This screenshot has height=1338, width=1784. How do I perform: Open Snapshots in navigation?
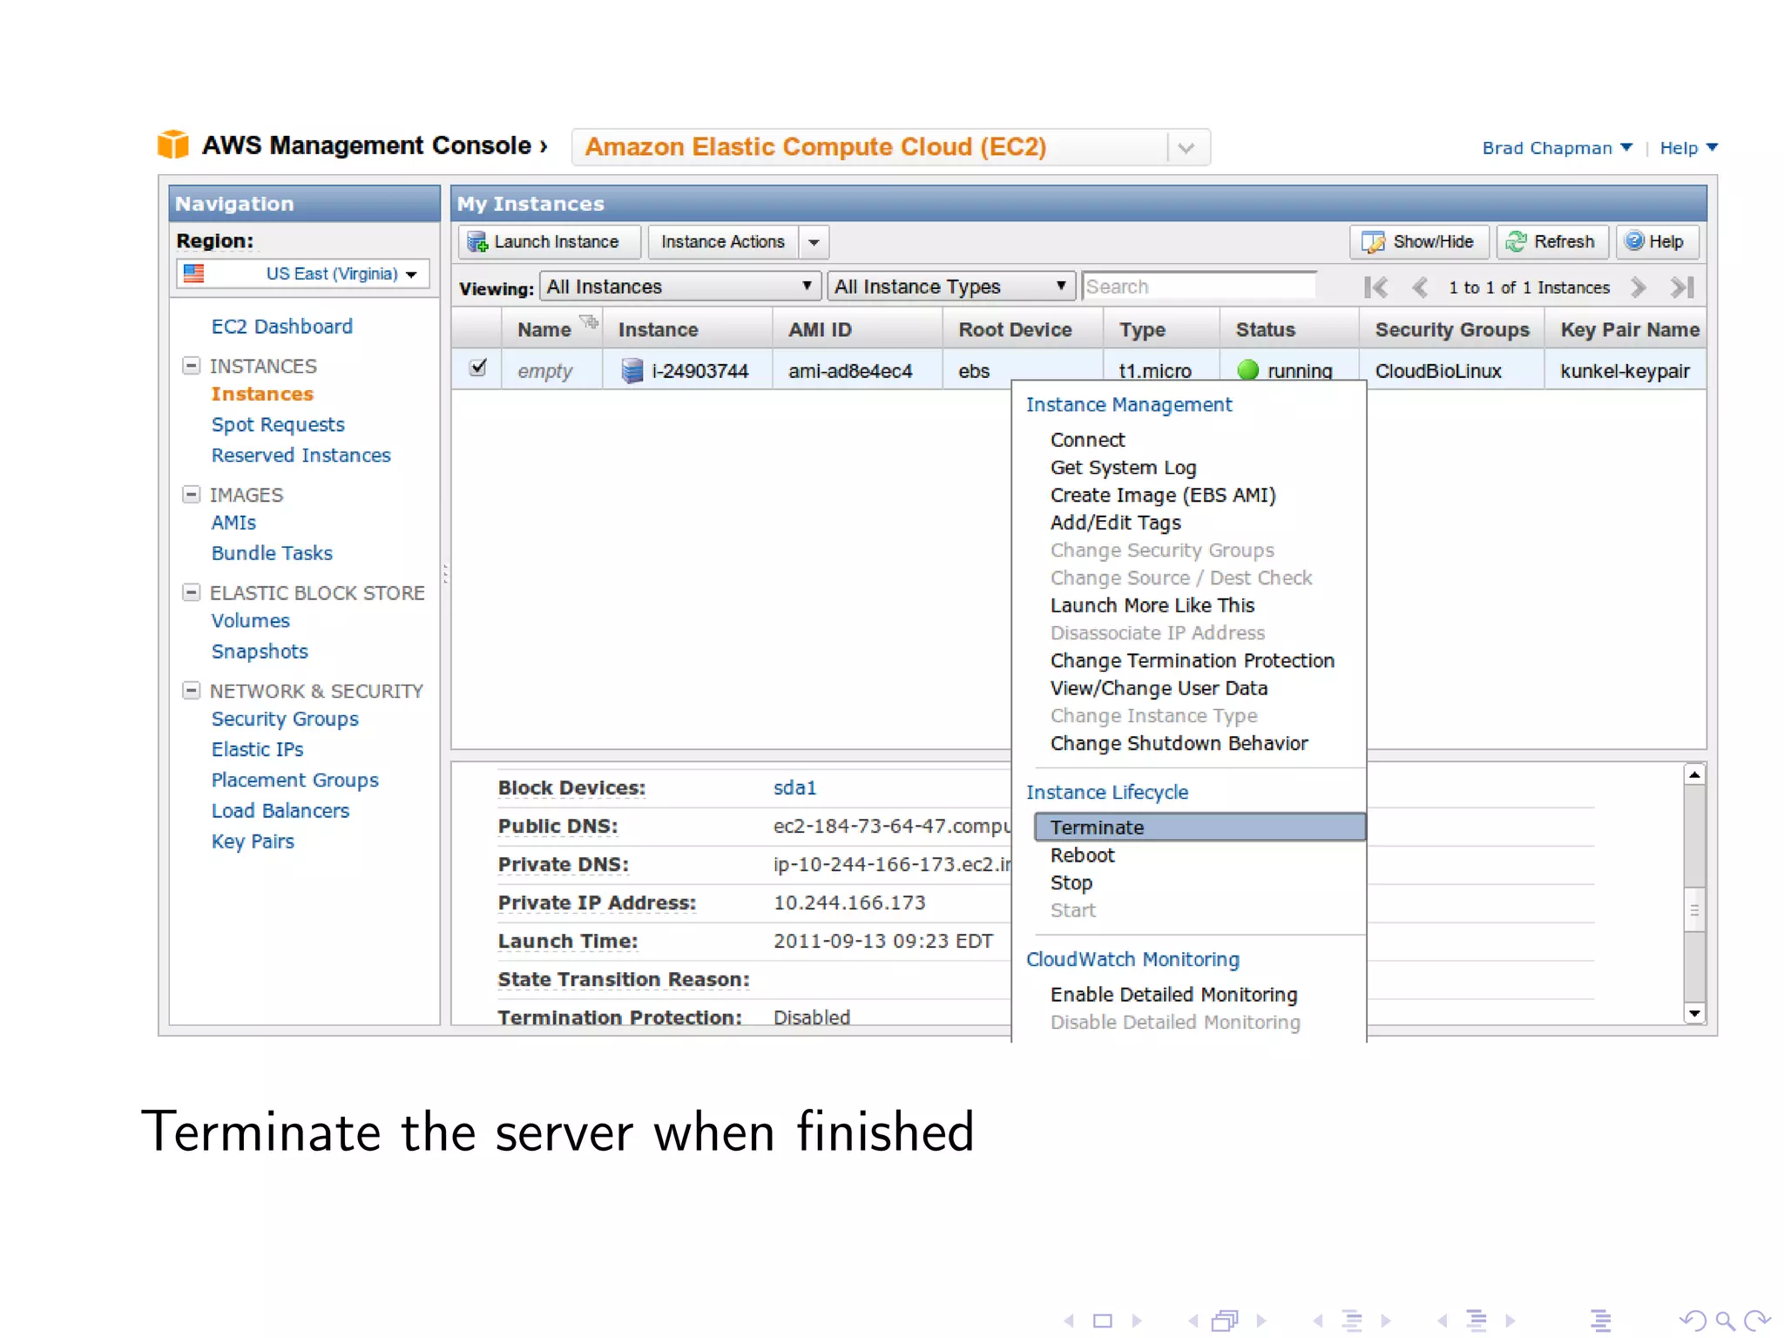pos(260,652)
